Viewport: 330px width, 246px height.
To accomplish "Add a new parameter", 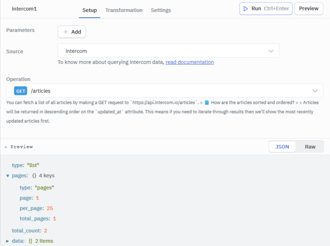I will [x=72, y=32].
